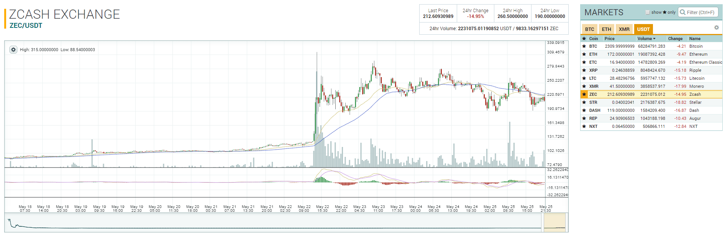Open the chart settings gear icon
The image size is (725, 237).
pos(13,50)
